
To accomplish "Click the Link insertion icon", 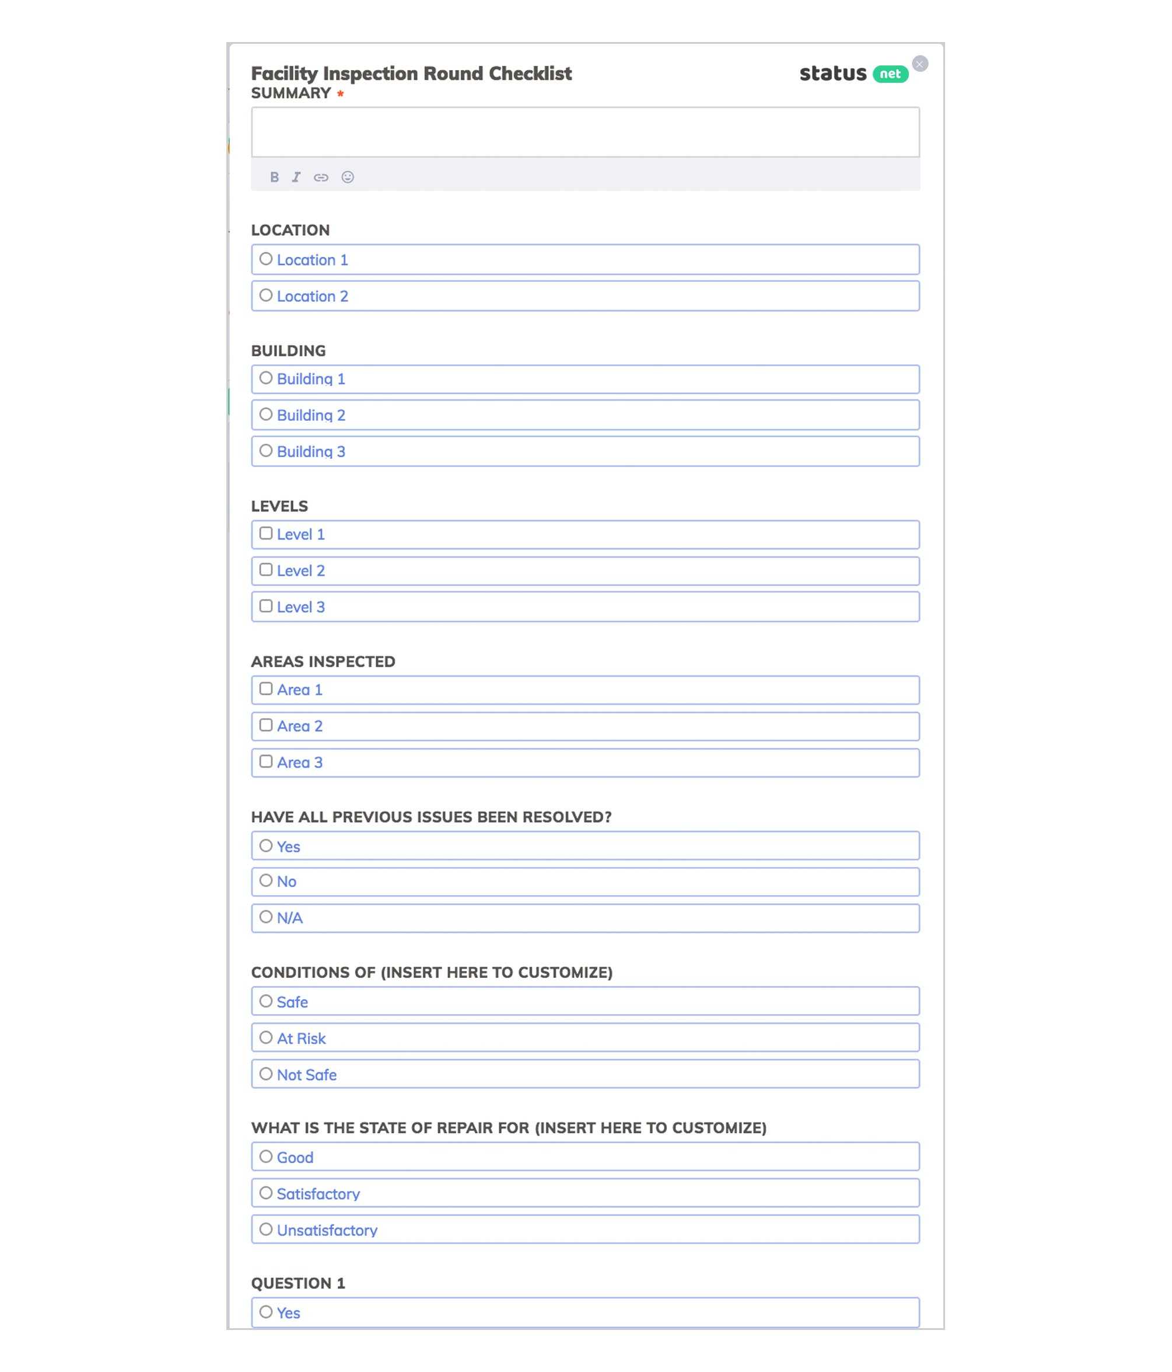I will point(322,177).
